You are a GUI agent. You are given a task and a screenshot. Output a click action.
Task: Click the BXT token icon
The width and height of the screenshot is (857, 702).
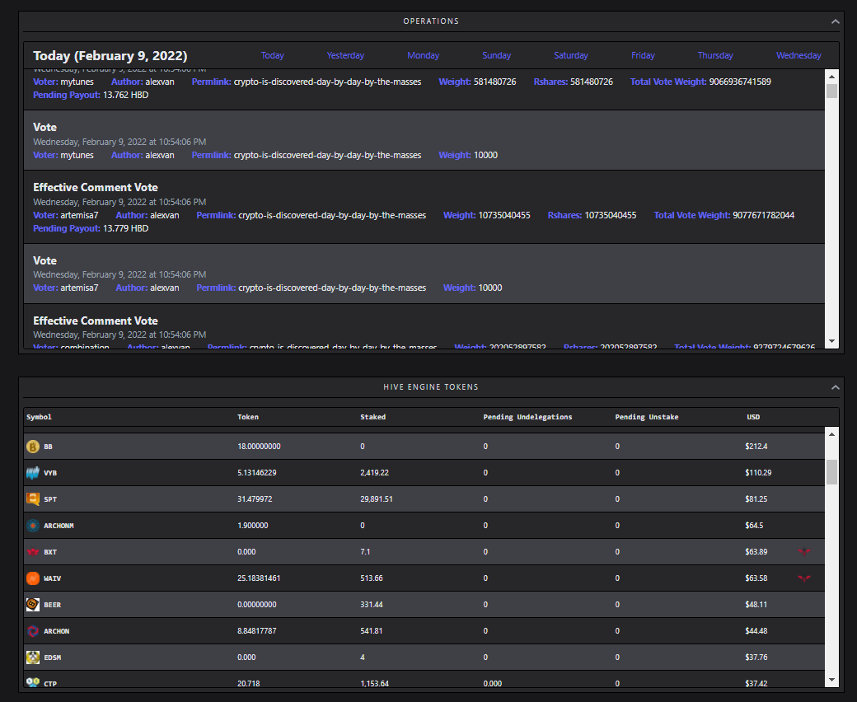coord(33,552)
